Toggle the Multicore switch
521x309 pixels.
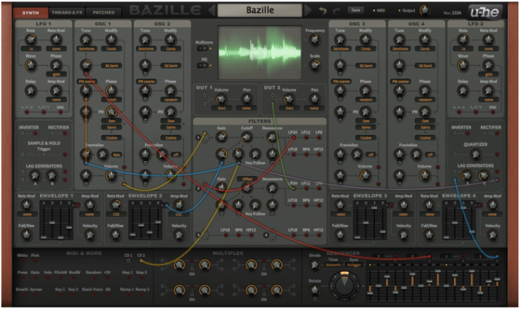pos(202,49)
